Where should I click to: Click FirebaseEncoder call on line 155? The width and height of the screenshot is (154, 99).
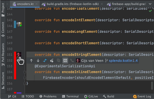[59, 78]
